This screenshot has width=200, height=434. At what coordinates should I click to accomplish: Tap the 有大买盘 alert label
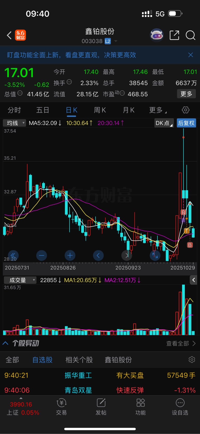tap(130, 375)
